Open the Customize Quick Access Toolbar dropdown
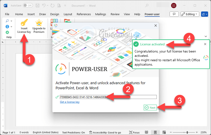This screenshot has width=211, height=135. coord(65,5)
